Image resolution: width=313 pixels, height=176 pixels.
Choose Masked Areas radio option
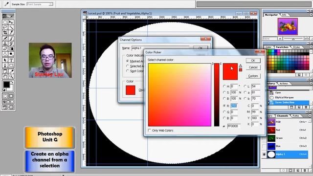(x=127, y=61)
